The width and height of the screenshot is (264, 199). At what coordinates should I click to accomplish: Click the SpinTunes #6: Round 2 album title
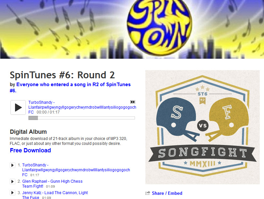(x=62, y=75)
